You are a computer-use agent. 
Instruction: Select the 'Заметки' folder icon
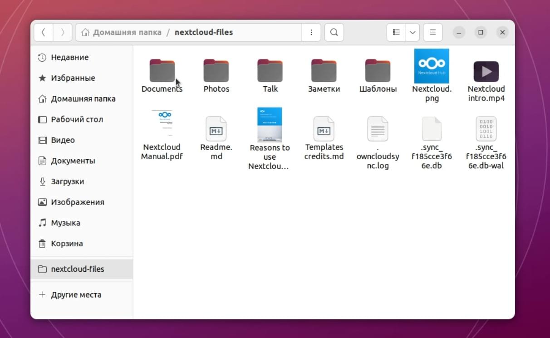point(324,71)
